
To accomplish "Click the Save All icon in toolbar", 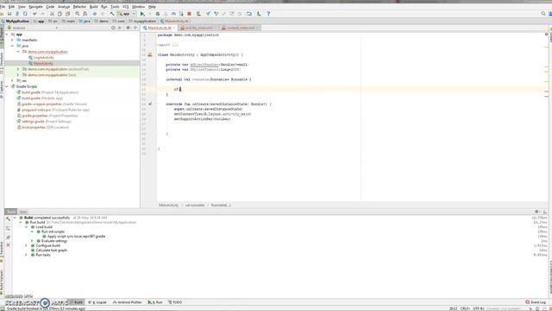I will (9, 14).
